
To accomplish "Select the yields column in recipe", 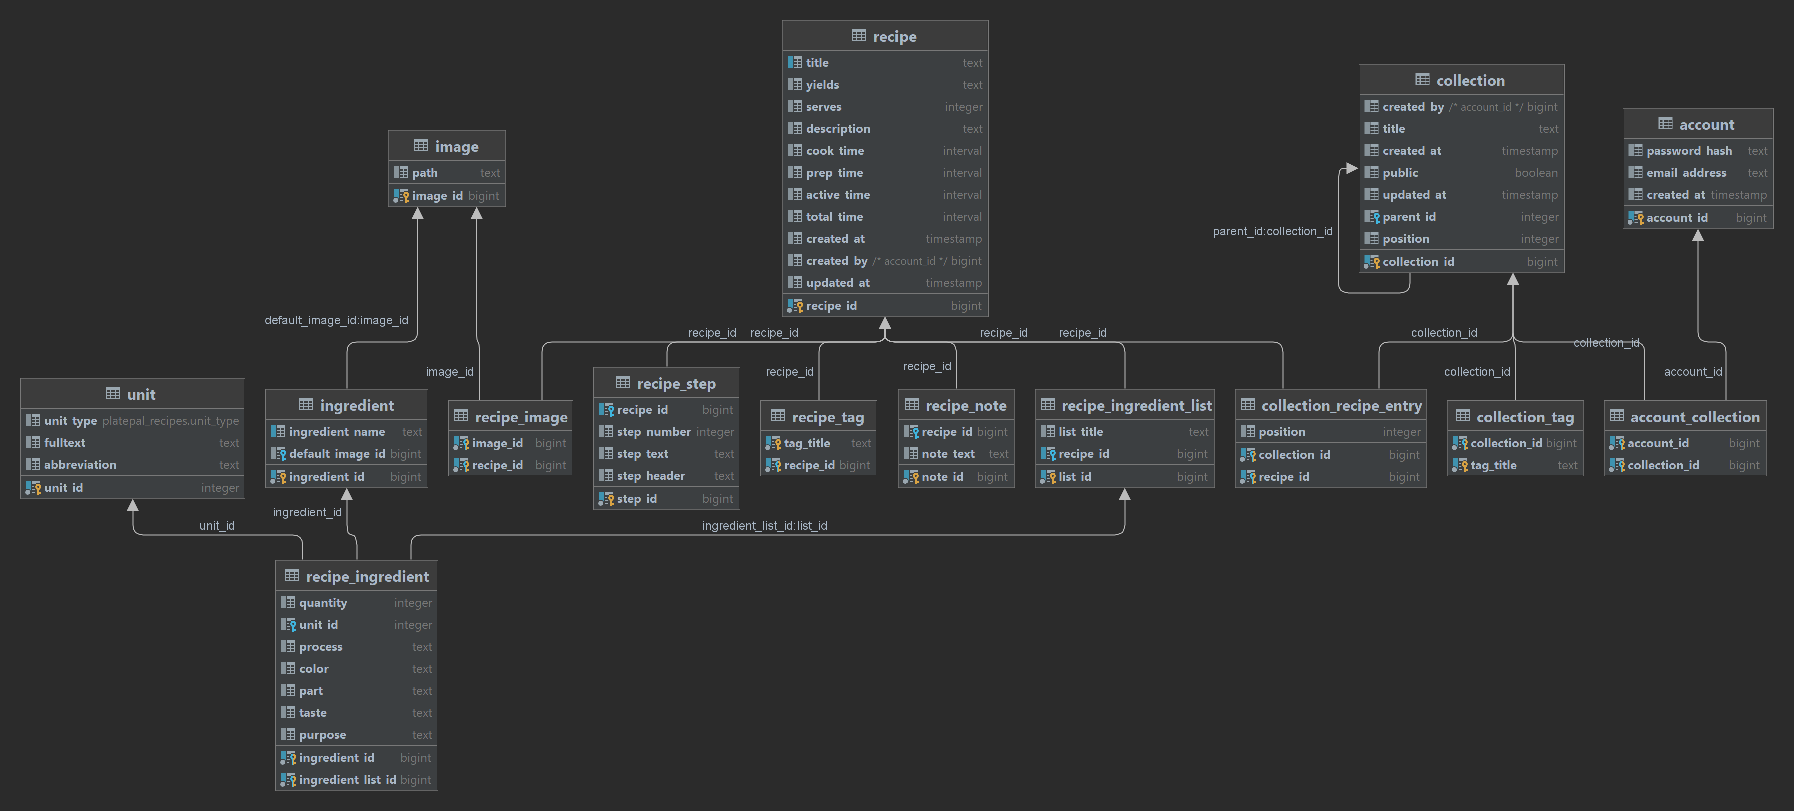I will [884, 85].
